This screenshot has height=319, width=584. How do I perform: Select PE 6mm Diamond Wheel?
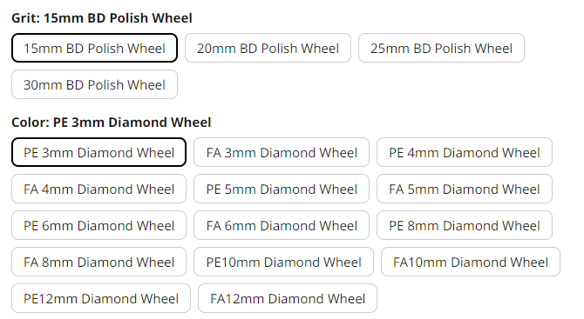click(x=98, y=225)
